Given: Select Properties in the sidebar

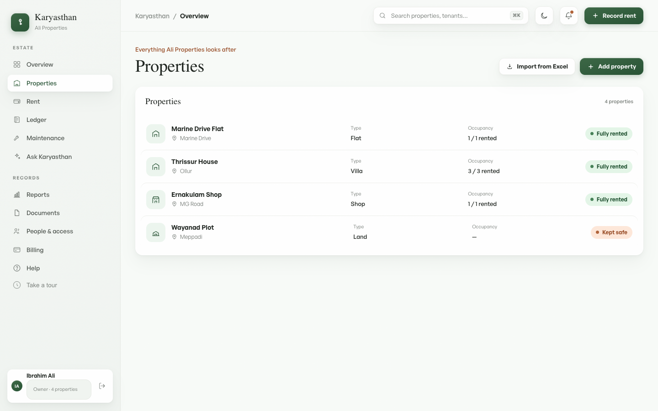Looking at the screenshot, I should 60,83.
